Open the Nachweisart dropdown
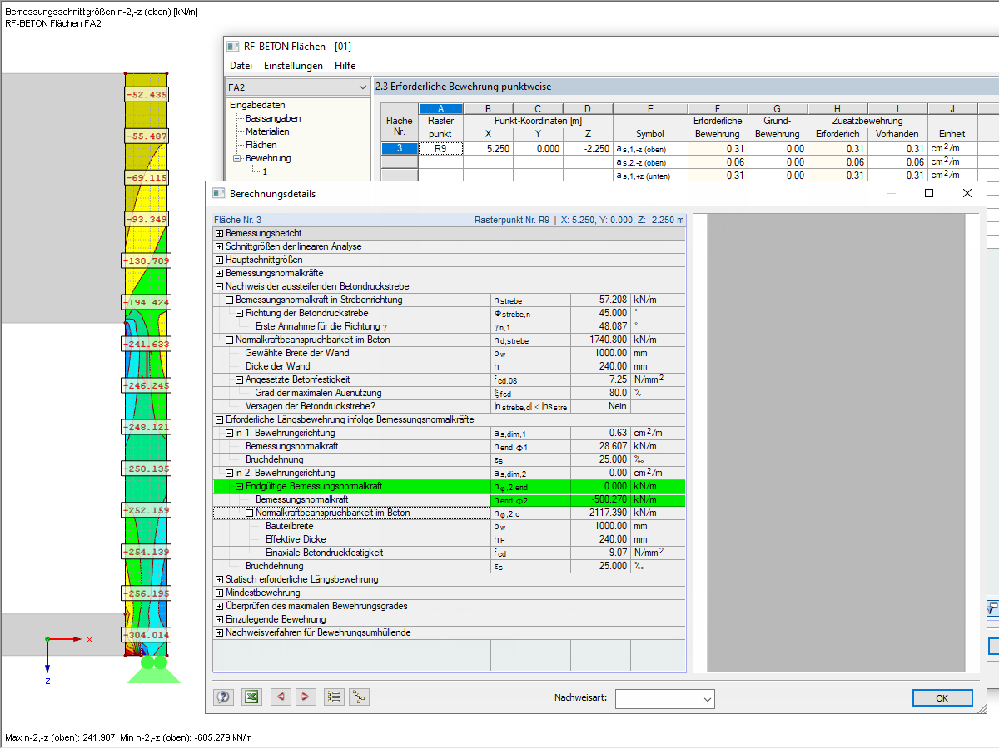This screenshot has height=749, width=999. pos(664,698)
